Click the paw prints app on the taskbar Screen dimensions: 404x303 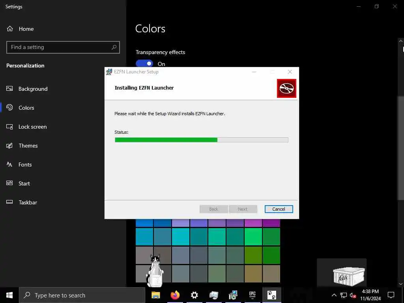tap(271, 295)
